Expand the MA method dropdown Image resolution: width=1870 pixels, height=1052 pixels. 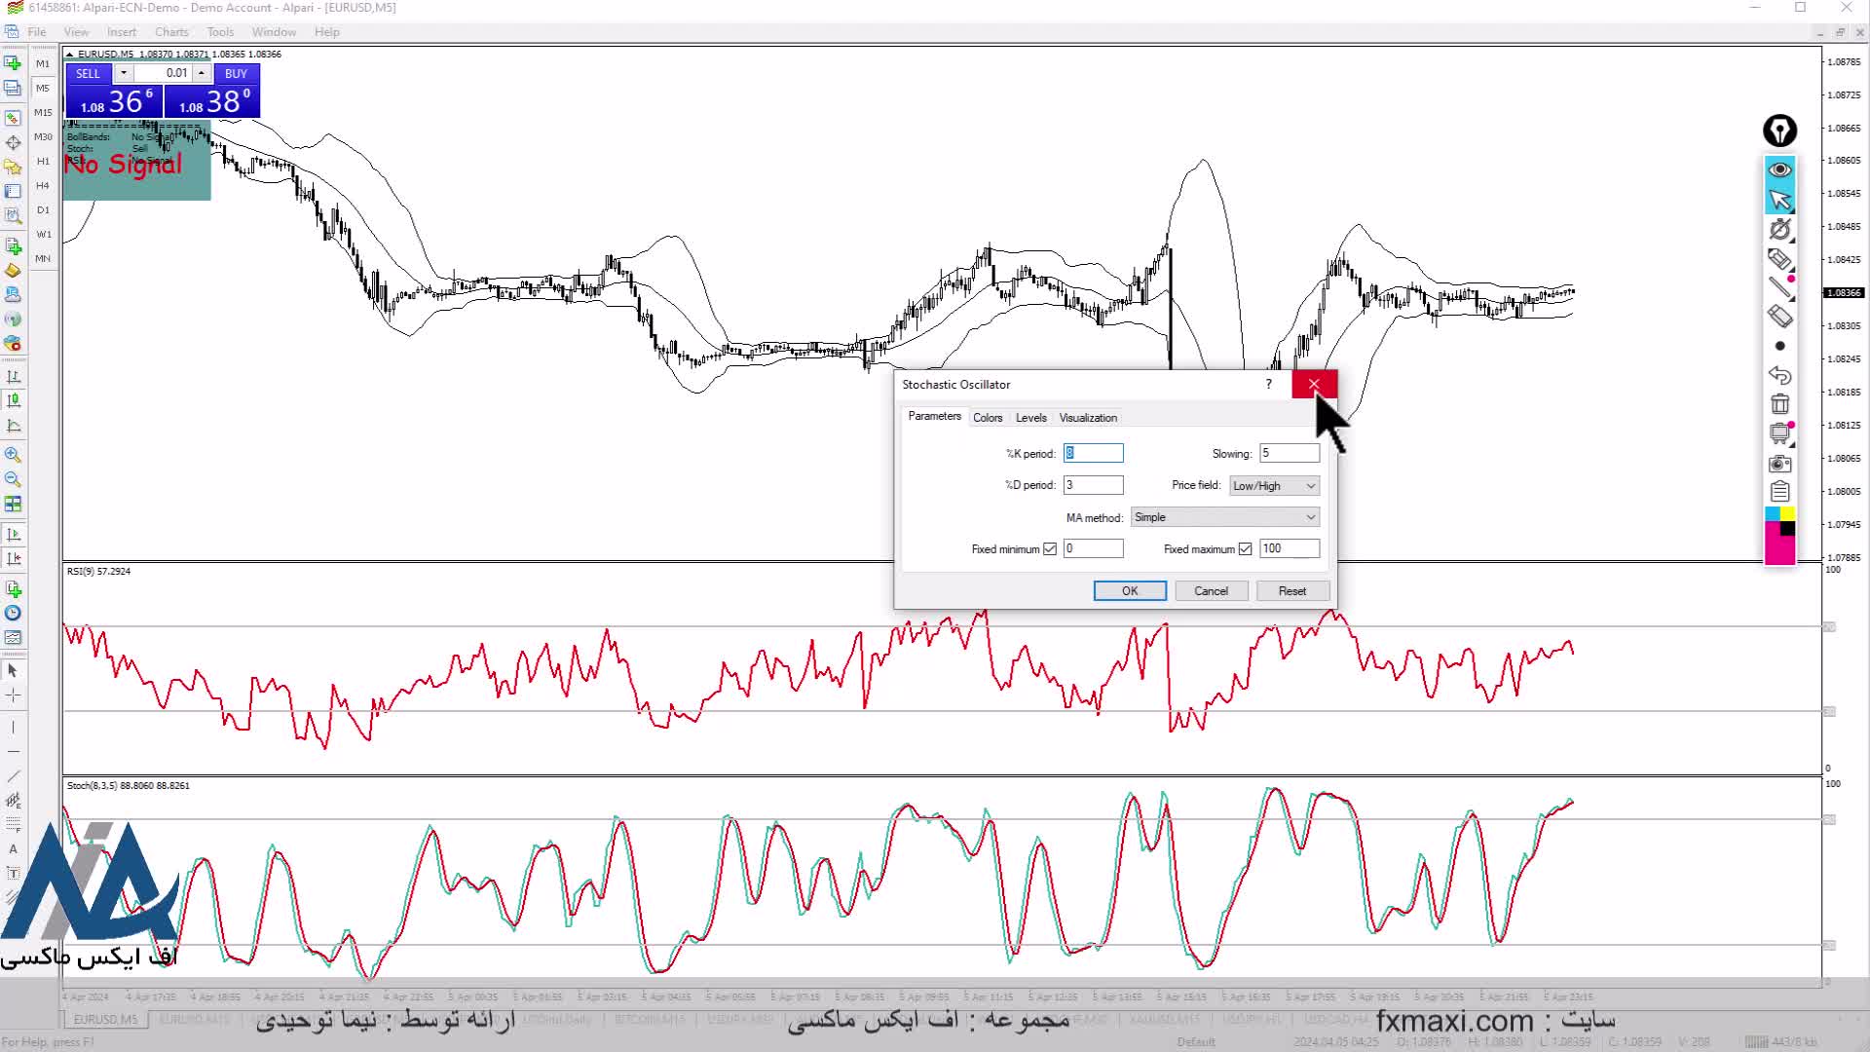[1225, 517]
